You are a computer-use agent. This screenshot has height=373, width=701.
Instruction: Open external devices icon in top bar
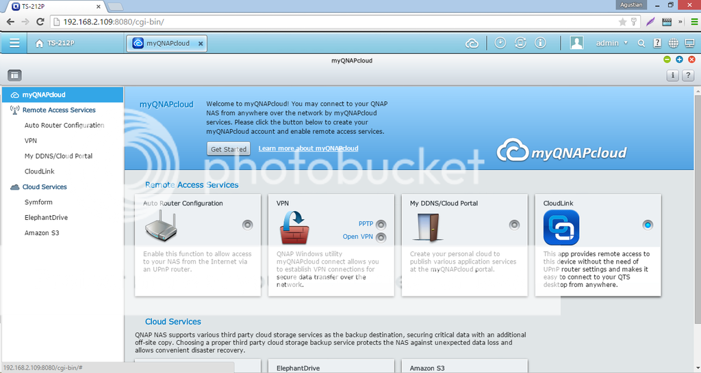pos(520,43)
